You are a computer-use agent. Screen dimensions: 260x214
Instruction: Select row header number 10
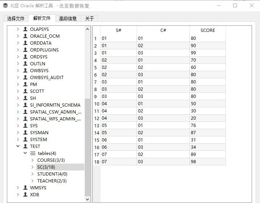97,104
